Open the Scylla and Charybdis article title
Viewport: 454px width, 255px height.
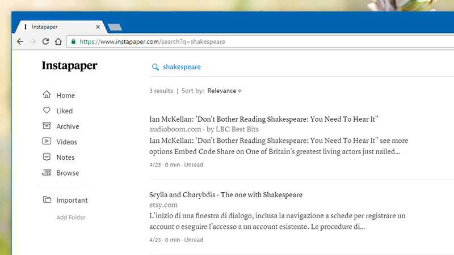pos(226,195)
